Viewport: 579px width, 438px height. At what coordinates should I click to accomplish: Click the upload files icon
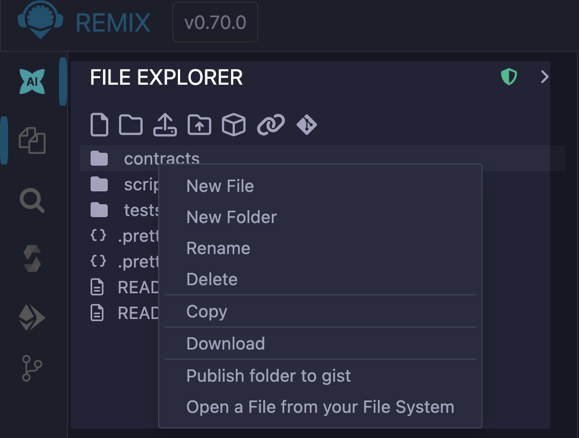(x=165, y=125)
